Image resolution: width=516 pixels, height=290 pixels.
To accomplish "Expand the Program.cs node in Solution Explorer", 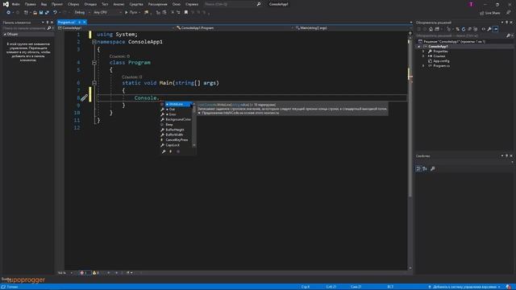I will 423,66.
